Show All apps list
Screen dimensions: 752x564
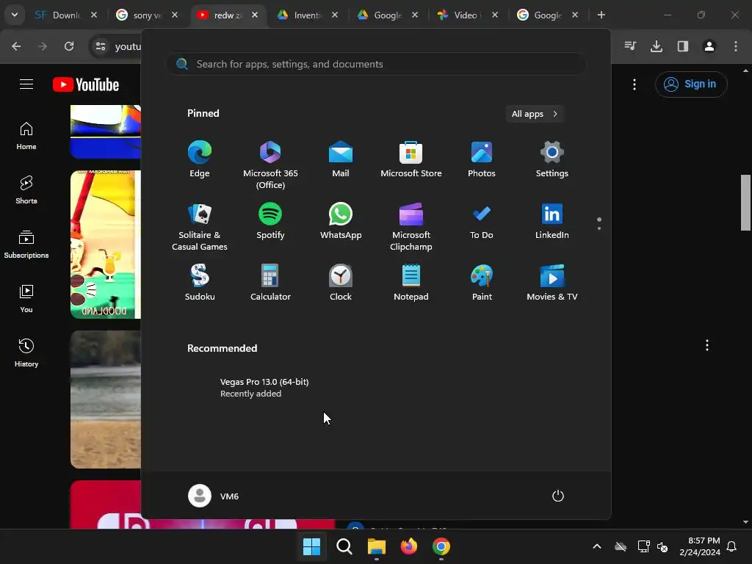point(535,114)
